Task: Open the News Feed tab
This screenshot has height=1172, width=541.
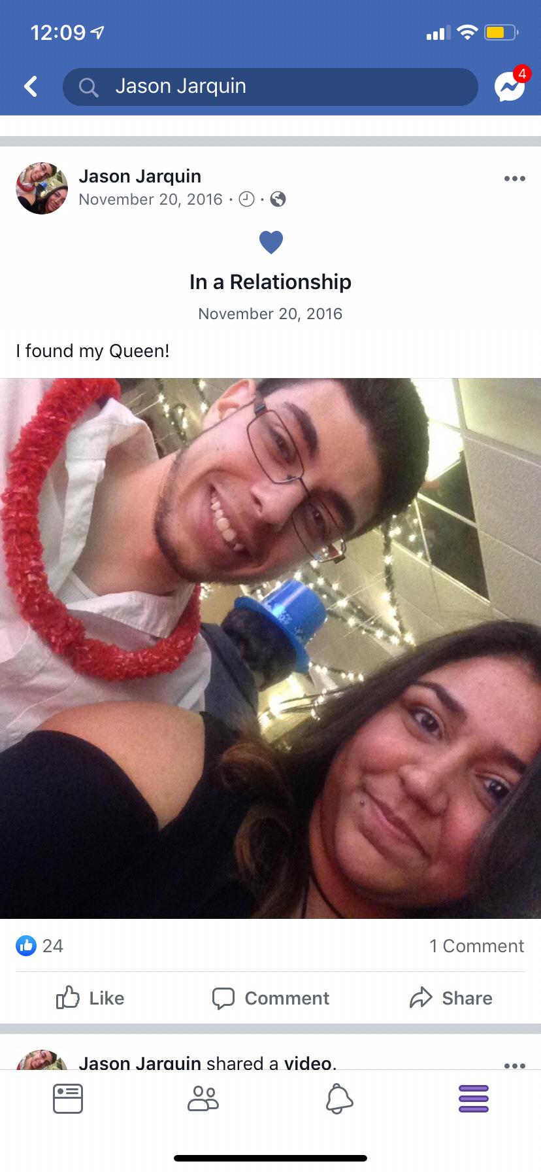Action: [68, 1098]
